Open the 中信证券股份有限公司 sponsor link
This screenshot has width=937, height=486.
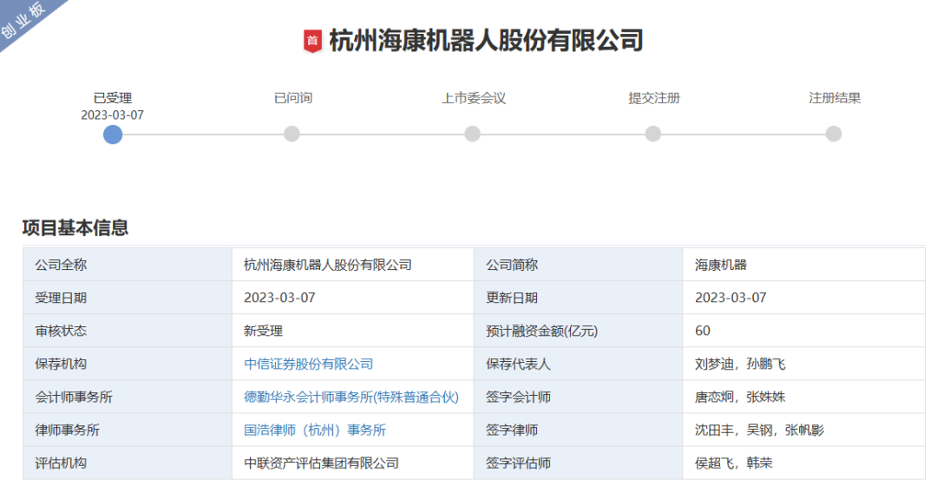308,364
